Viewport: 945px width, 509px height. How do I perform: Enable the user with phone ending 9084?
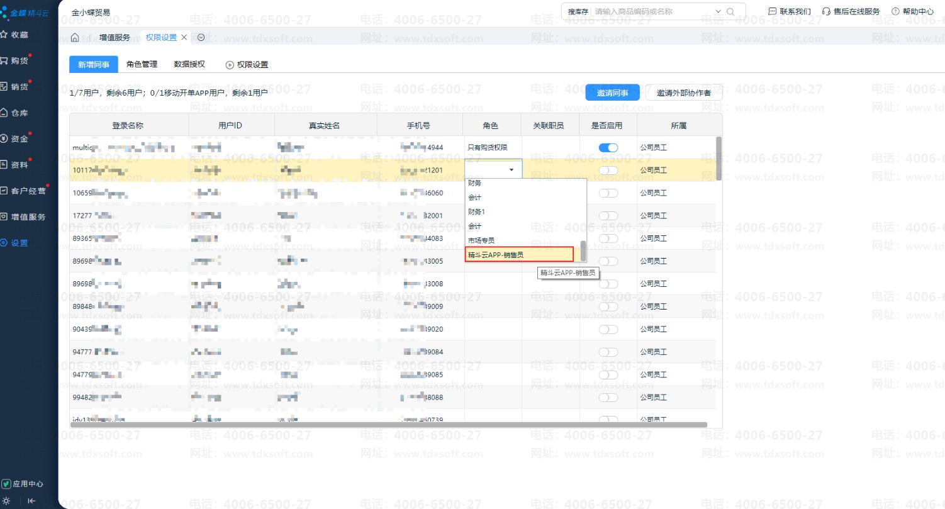608,352
